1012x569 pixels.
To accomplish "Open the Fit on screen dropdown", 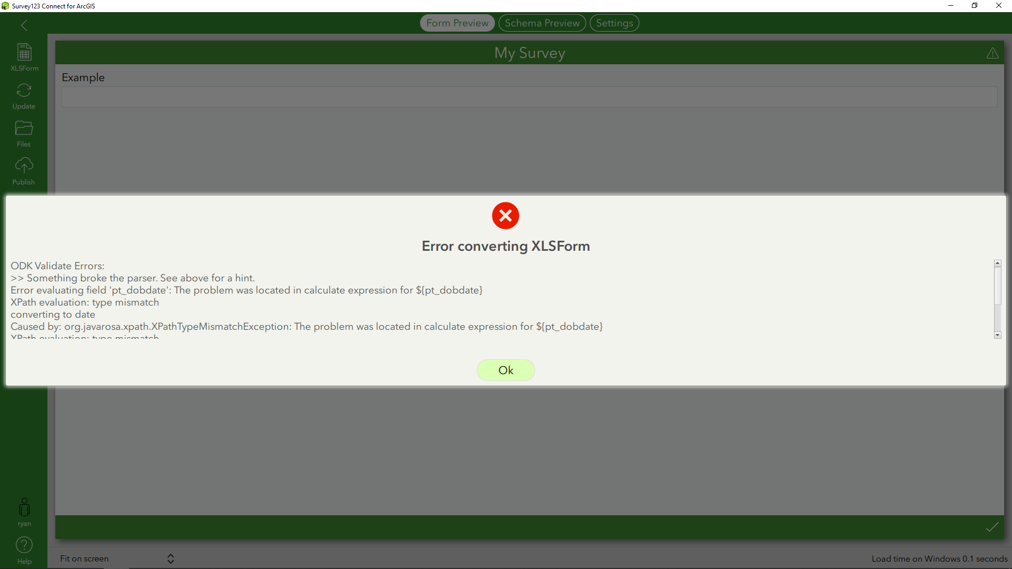I will tap(117, 558).
